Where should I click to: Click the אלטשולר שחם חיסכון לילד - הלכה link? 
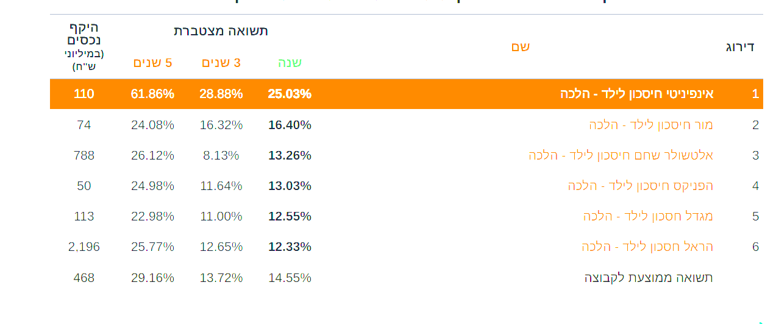click(x=621, y=155)
